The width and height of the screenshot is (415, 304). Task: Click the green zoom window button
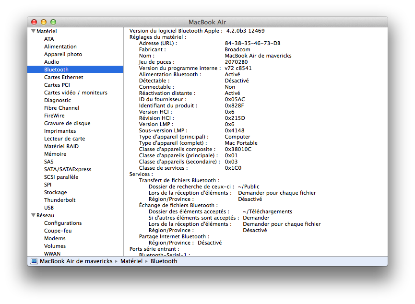[53, 22]
